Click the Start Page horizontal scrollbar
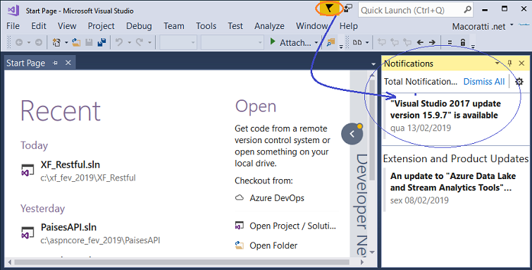 pyautogui.click(x=182, y=262)
